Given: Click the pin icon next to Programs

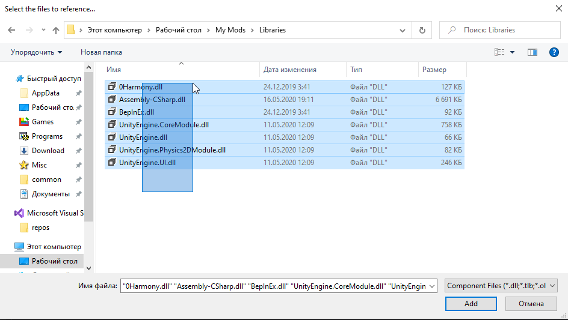Looking at the screenshot, I should [x=78, y=136].
